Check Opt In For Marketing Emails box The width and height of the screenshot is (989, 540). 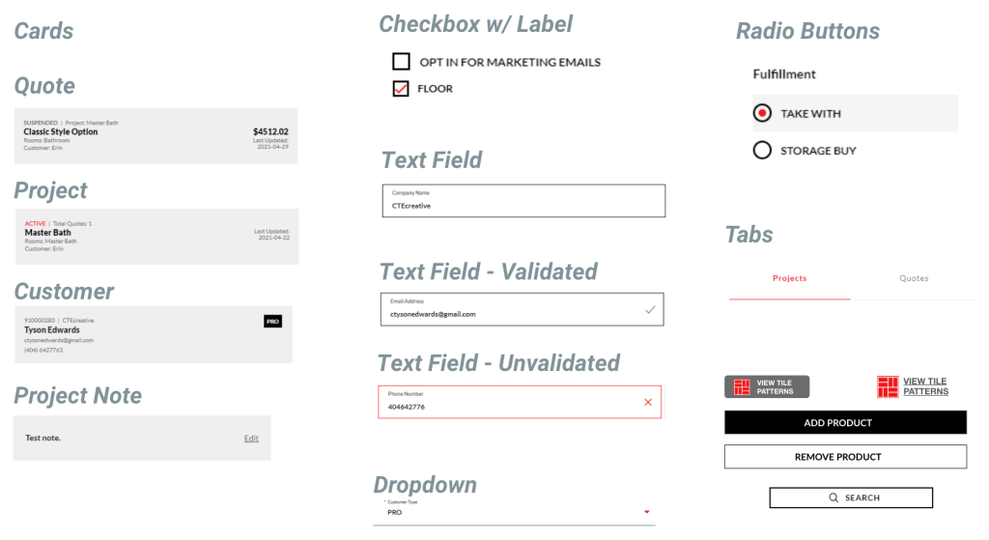click(401, 62)
